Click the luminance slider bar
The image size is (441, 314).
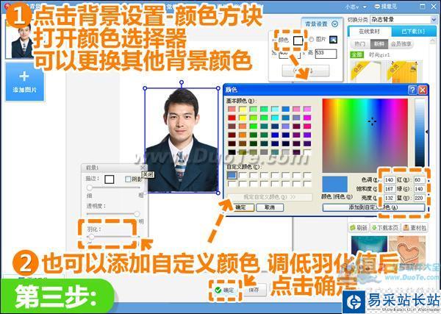point(420,132)
